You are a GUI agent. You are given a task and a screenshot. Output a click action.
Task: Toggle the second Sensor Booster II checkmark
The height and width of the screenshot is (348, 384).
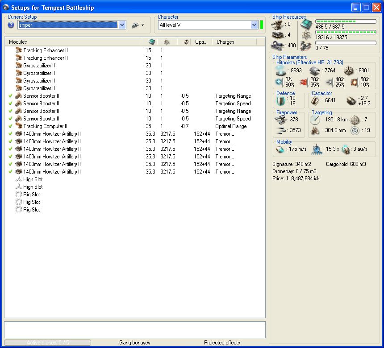point(10,104)
